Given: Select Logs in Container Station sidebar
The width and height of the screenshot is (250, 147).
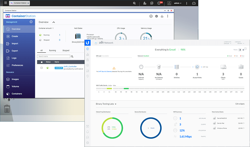Looking at the screenshot, I should pos(19,58).
